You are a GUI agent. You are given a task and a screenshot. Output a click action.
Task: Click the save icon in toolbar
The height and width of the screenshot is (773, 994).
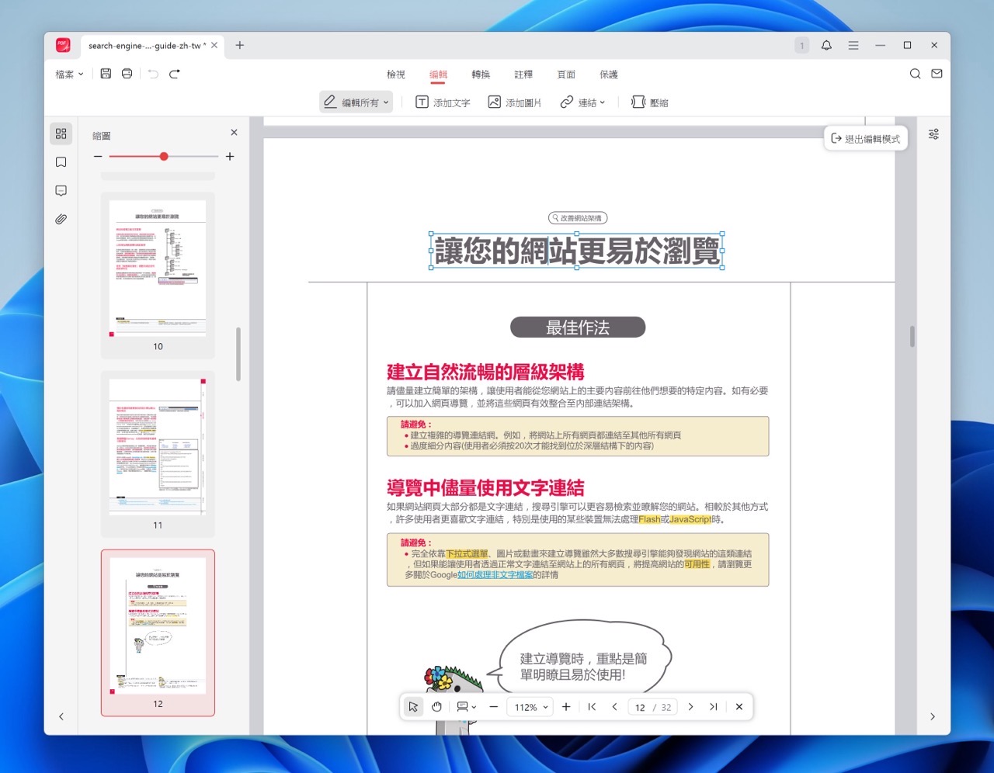pyautogui.click(x=106, y=74)
